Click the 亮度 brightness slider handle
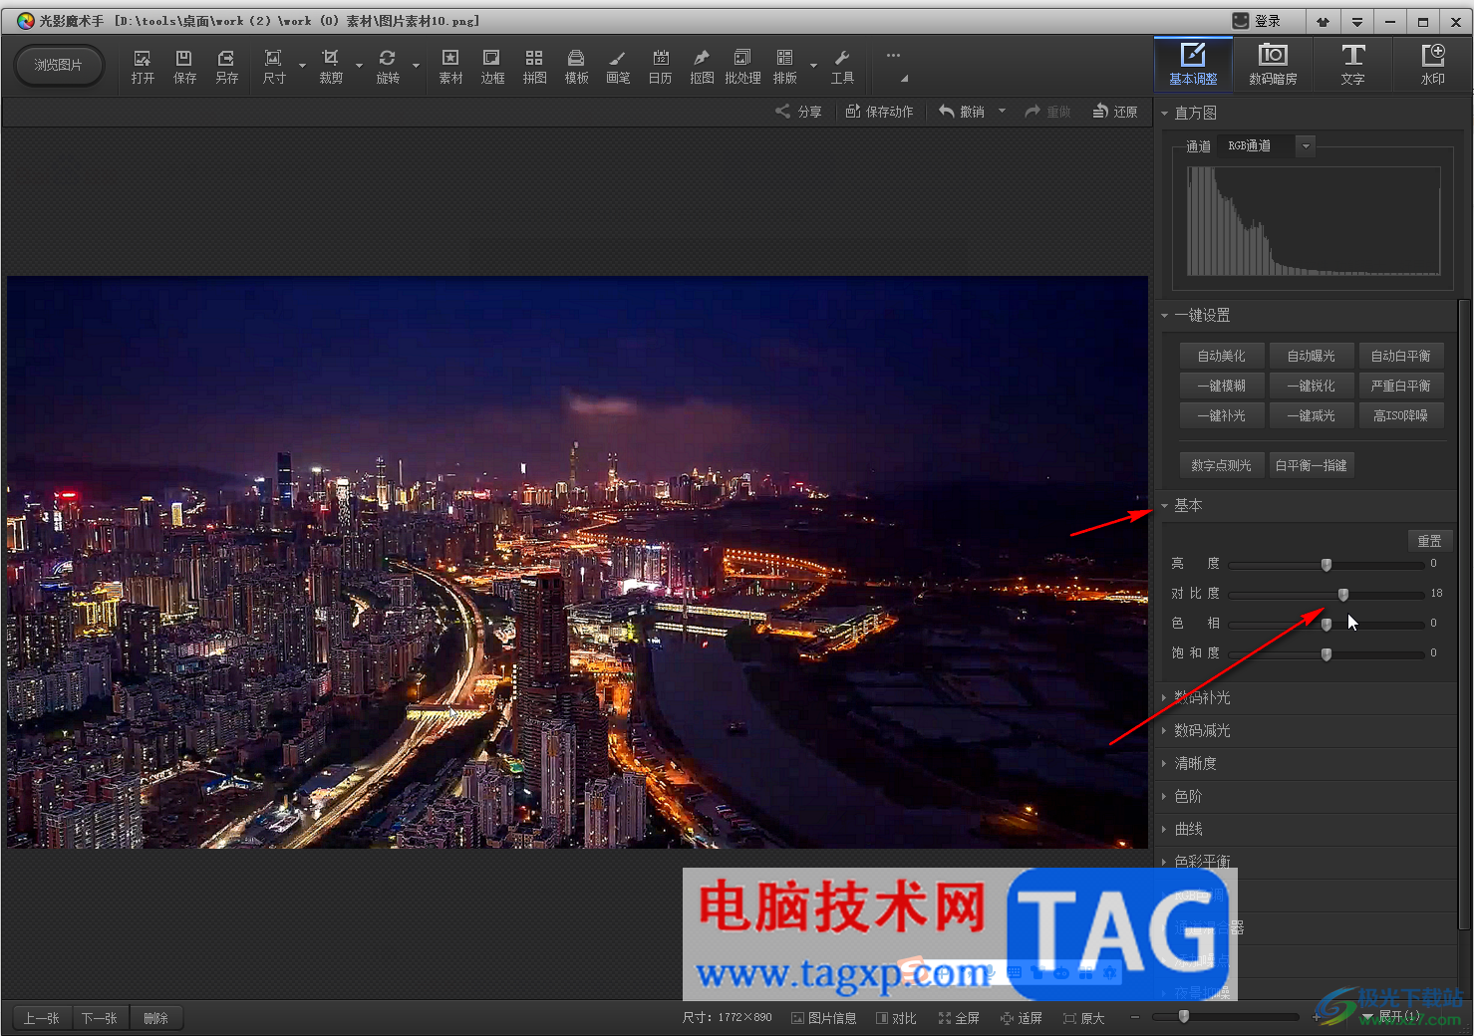 [x=1327, y=565]
